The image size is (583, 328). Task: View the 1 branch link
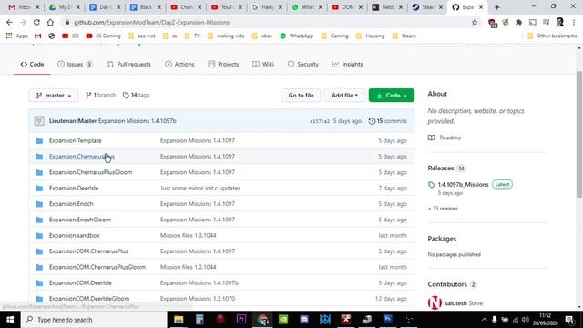point(100,95)
